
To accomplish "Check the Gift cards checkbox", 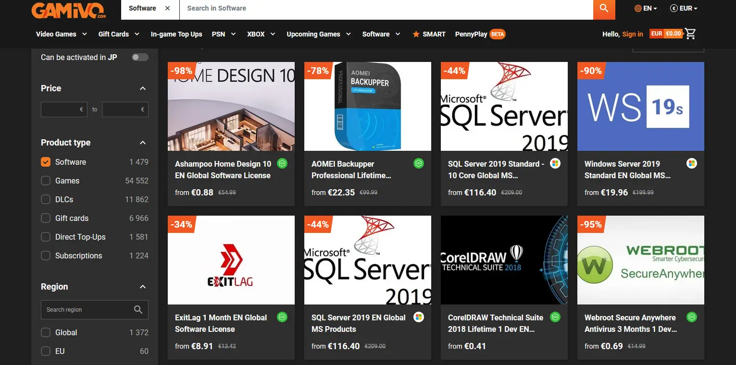I will point(46,218).
